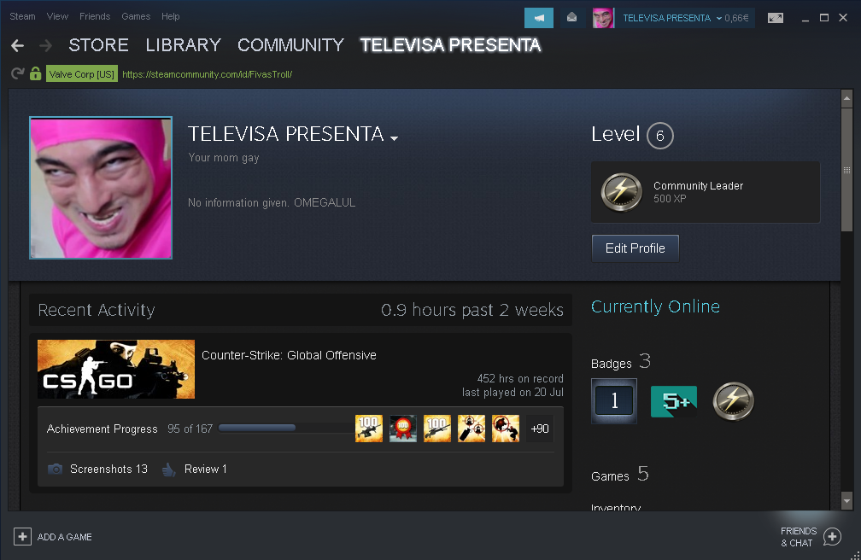Open the Years of Service badge 1

point(614,400)
